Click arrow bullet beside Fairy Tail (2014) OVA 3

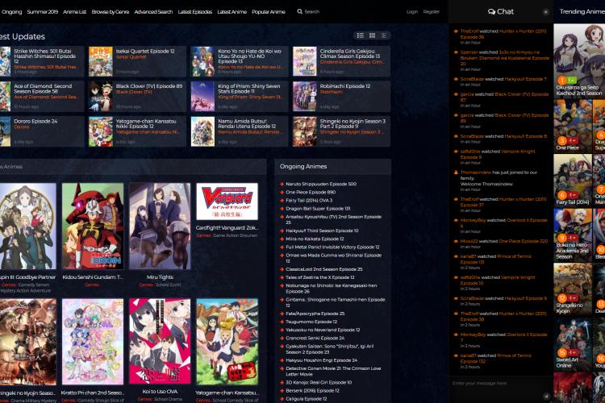pos(282,201)
